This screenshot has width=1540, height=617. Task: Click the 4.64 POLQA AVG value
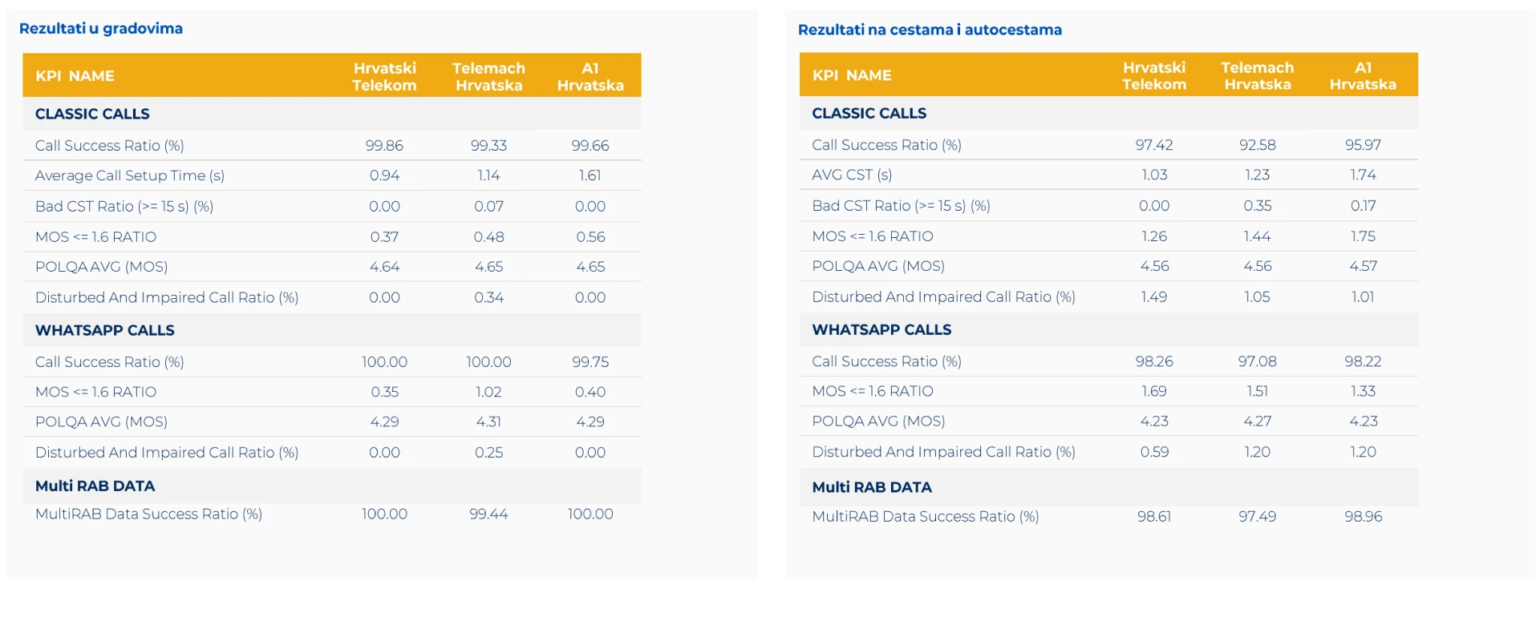tap(384, 267)
